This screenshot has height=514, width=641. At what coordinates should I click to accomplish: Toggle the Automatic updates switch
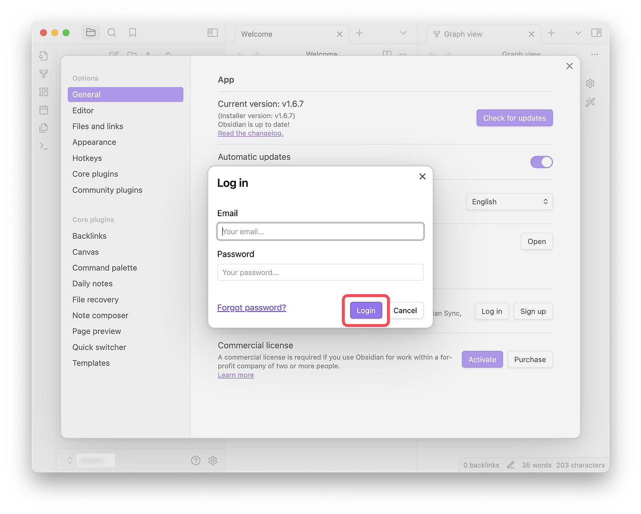(x=541, y=162)
